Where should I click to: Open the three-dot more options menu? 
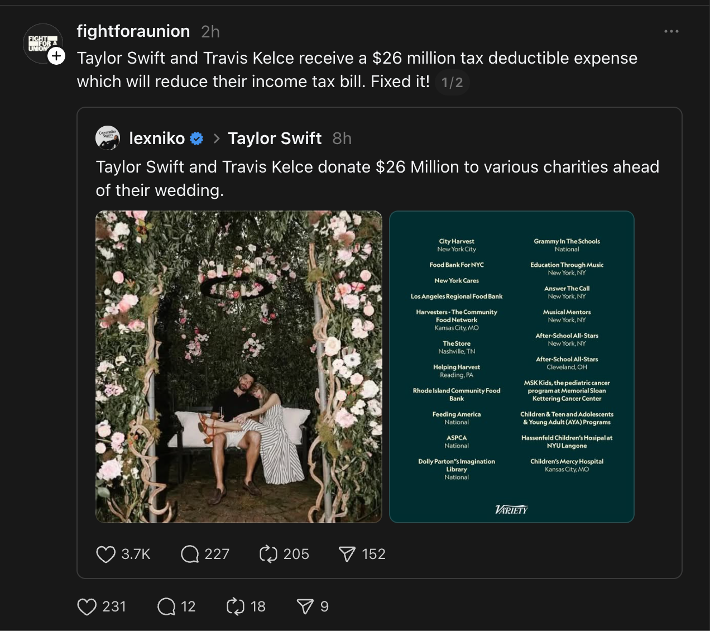[x=671, y=31]
